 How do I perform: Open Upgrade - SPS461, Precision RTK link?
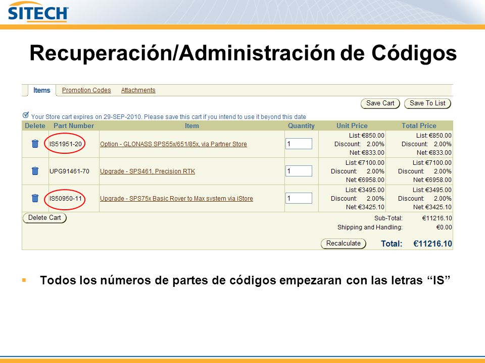click(x=148, y=171)
